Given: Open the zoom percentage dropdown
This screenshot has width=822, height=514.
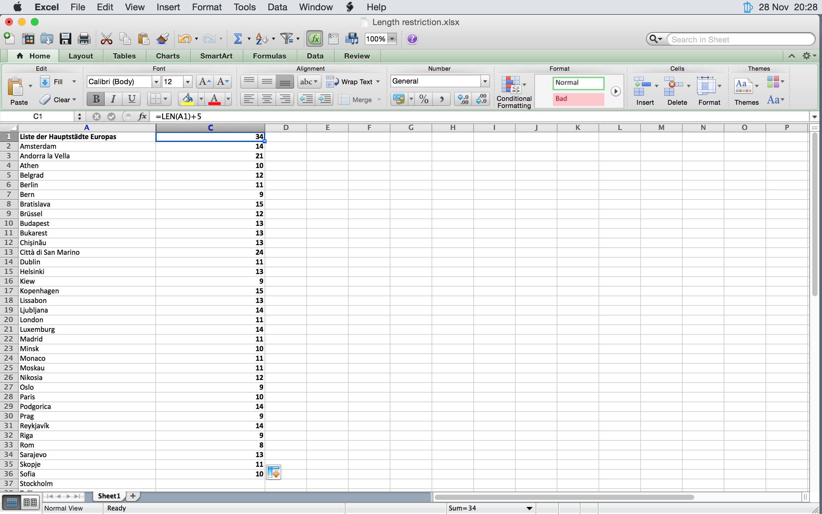Looking at the screenshot, I should [392, 39].
